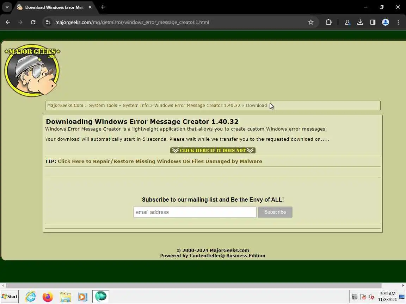Open the Action Center flag tray icon
This screenshot has width=406, height=304.
363,297
